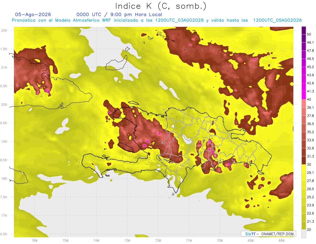The width and height of the screenshot is (316, 244).
Task: Click the '33.9' legend value
Action: [310, 140]
